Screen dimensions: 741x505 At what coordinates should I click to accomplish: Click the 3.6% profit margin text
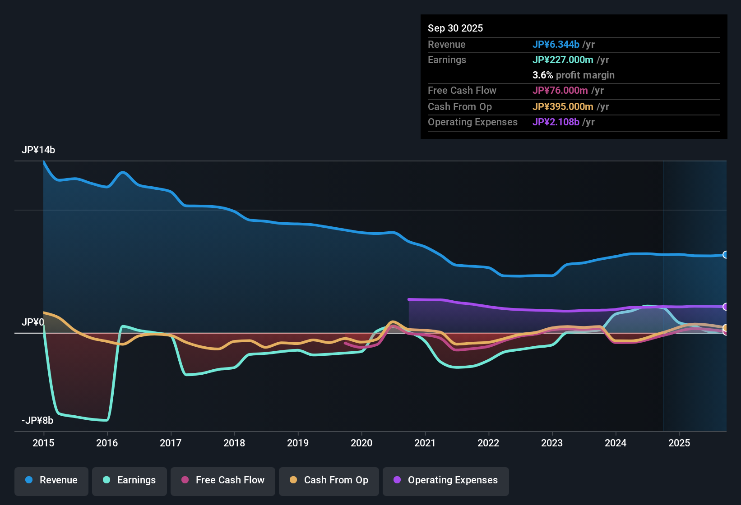point(574,75)
